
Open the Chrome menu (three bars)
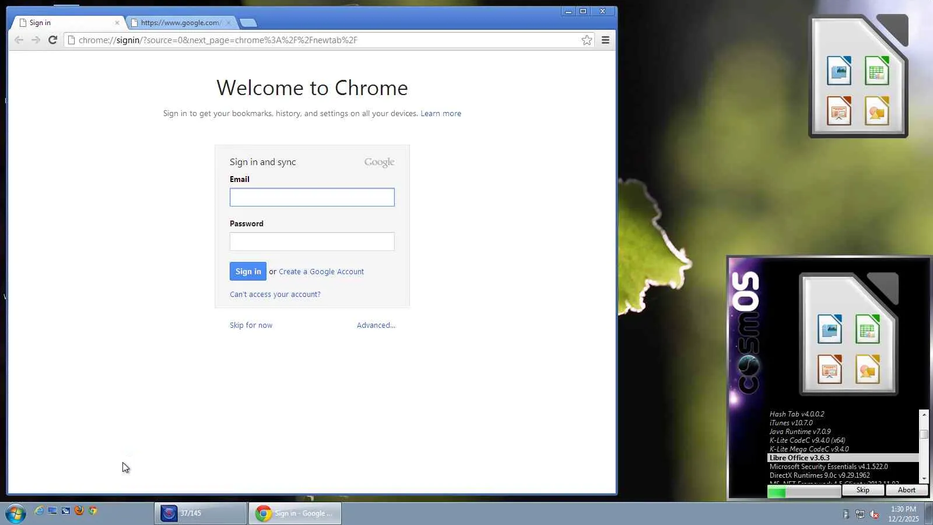(605, 40)
